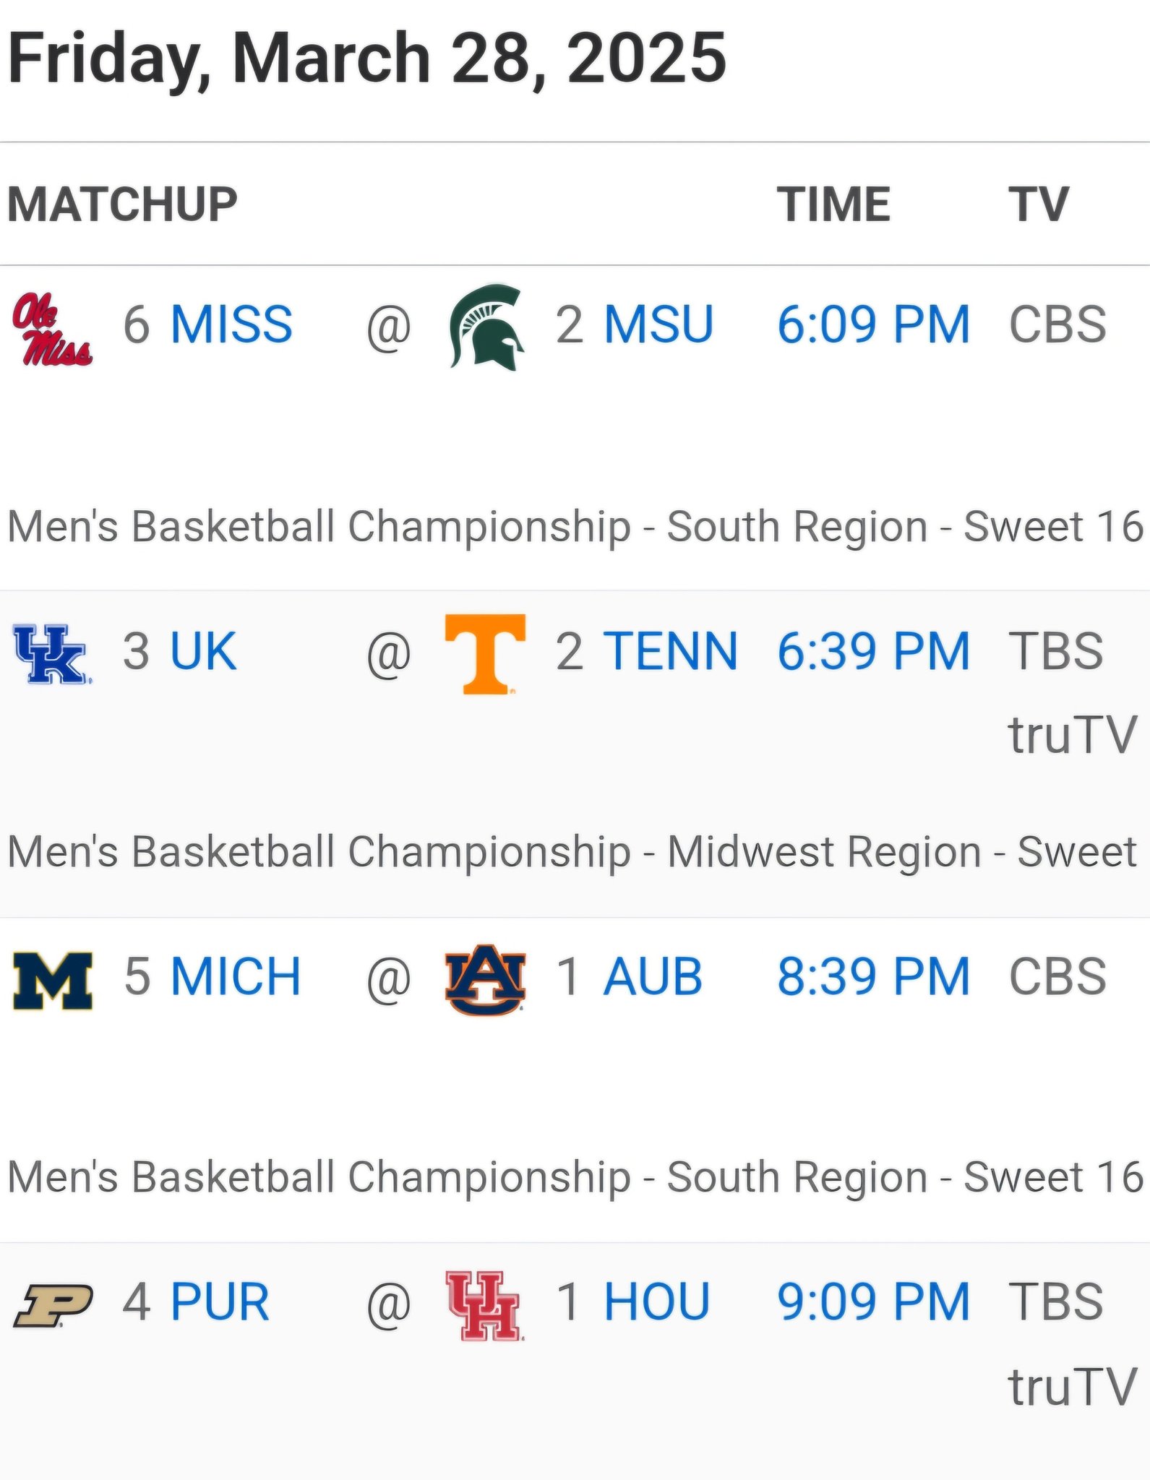The image size is (1150, 1480).
Task: Click the Ole Miss team logo
Action: (x=53, y=329)
